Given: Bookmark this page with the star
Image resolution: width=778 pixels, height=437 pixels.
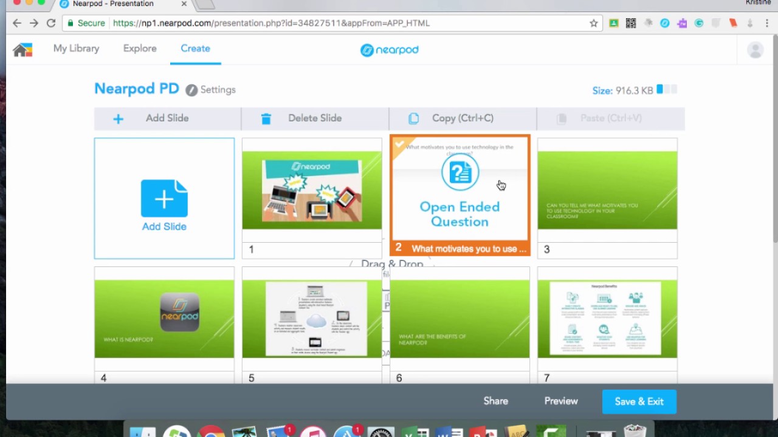Looking at the screenshot, I should pyautogui.click(x=594, y=23).
